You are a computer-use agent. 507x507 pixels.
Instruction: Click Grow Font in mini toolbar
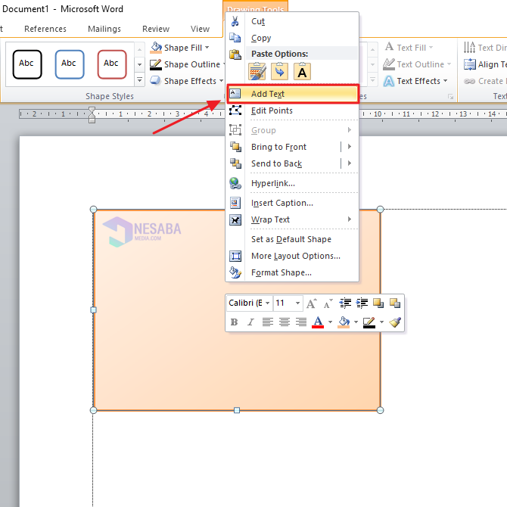[311, 303]
